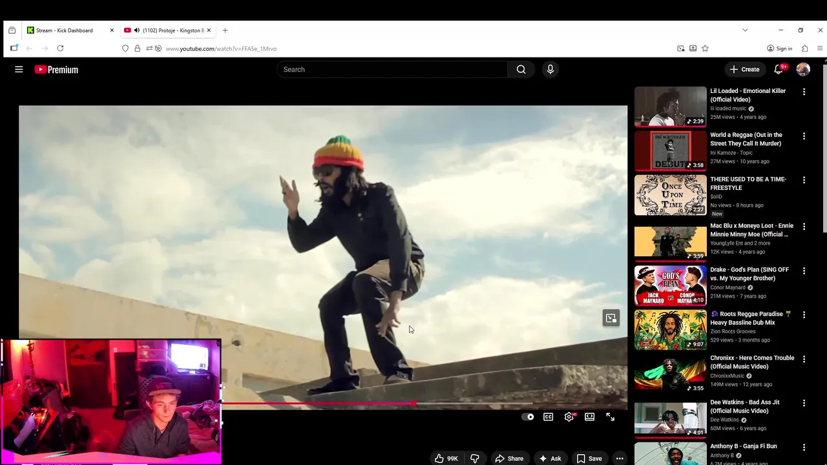Like the video with 99K likes
Viewport: 827px width, 465px height.
click(x=446, y=459)
